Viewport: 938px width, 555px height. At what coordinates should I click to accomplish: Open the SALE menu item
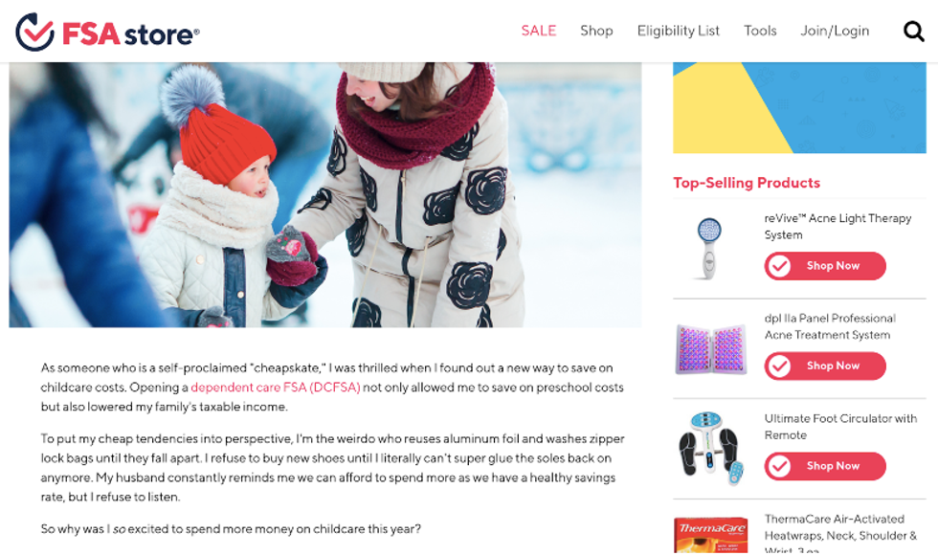point(538,31)
